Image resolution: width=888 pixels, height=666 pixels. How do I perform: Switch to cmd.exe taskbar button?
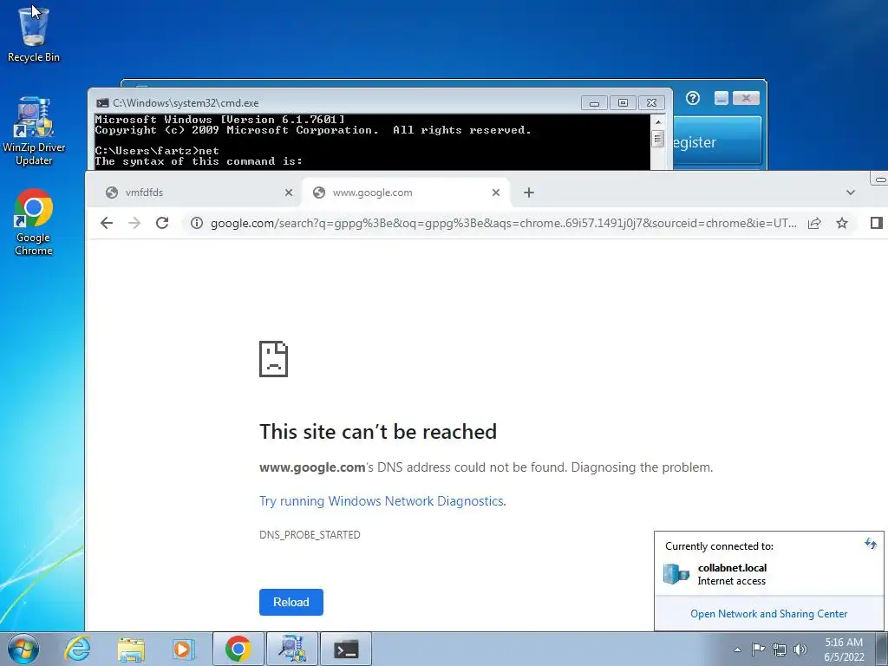346,649
